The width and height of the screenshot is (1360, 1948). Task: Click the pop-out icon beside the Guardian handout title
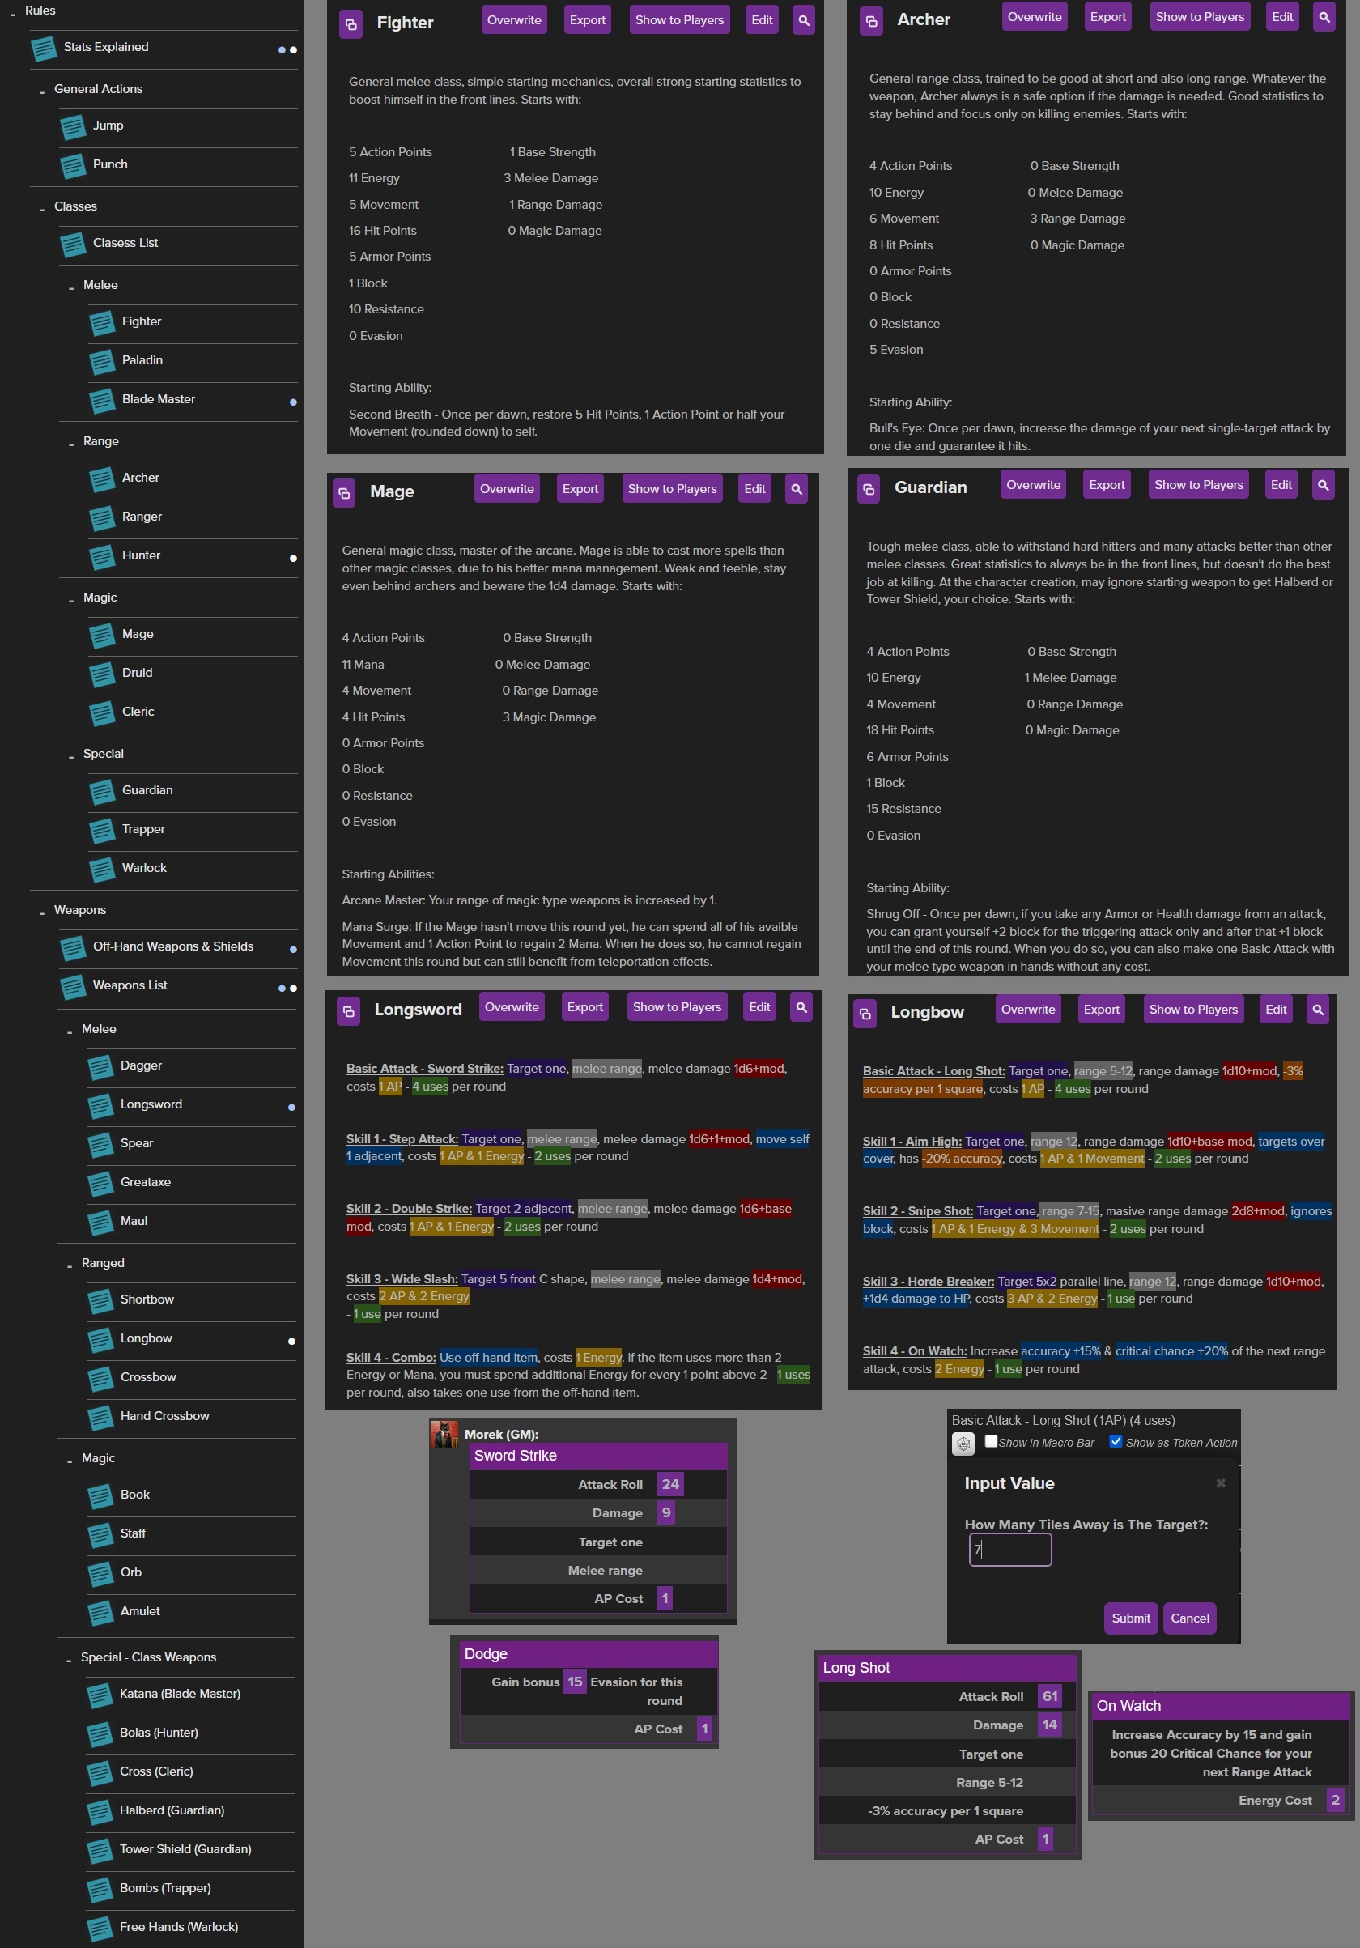click(x=868, y=488)
